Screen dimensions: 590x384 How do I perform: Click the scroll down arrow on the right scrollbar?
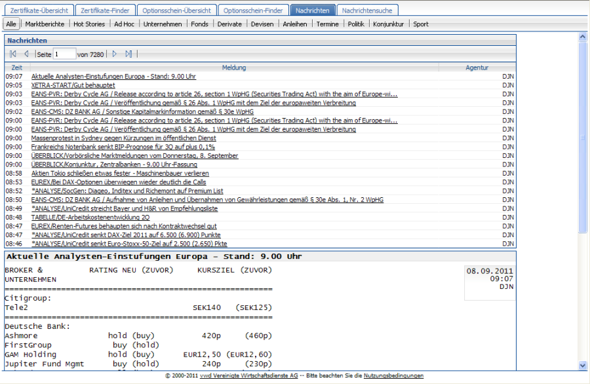pyautogui.click(x=583, y=365)
